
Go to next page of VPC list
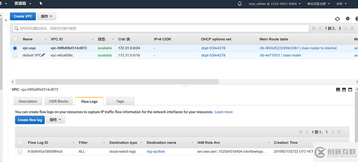click(x=345, y=29)
